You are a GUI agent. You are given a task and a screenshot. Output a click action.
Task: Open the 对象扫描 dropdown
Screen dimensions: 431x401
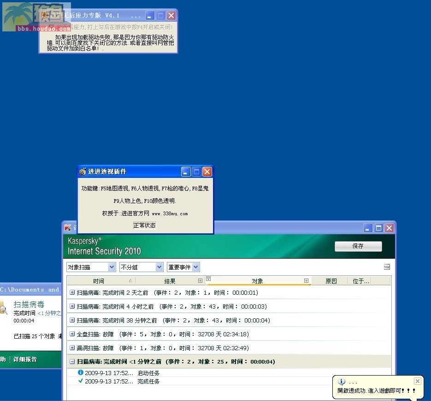112,267
